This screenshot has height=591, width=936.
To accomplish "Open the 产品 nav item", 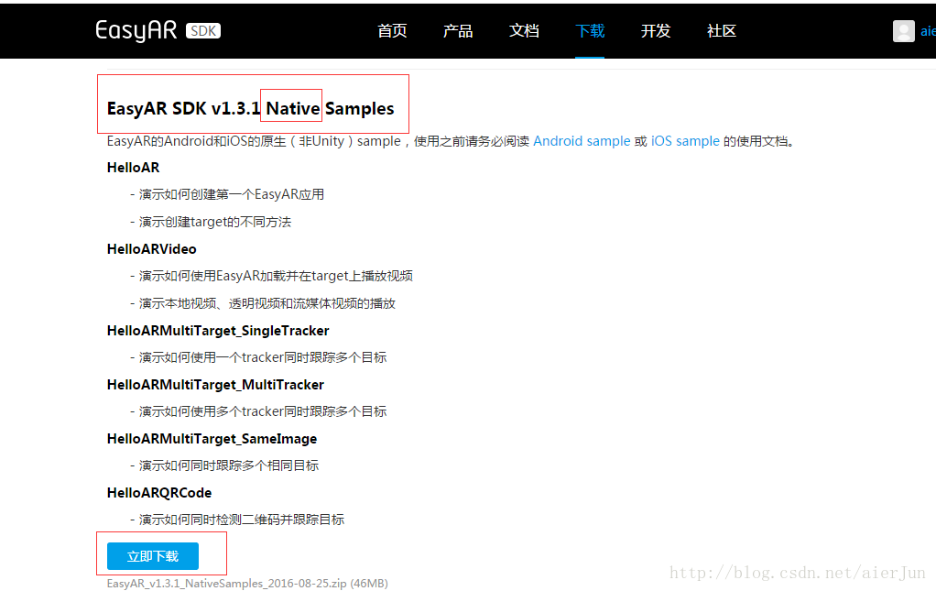I will [x=458, y=31].
